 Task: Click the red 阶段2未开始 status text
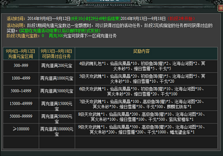pyautogui.click(x=181, y=18)
